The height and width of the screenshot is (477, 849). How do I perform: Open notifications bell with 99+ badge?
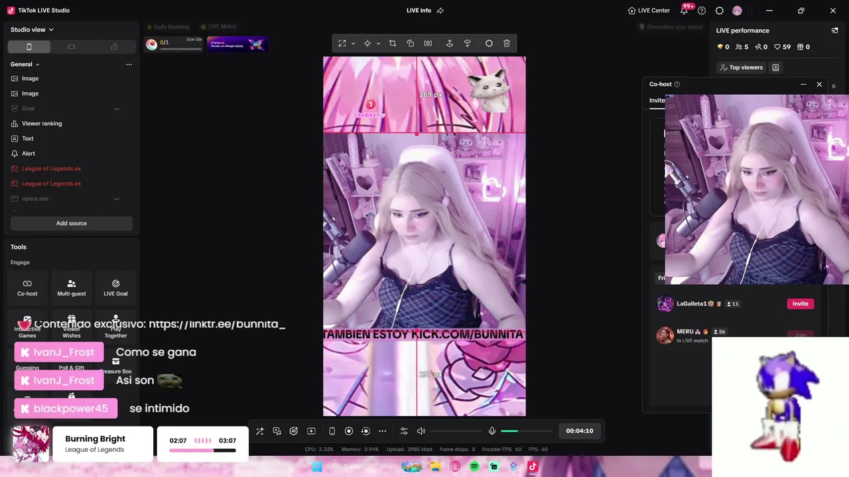(684, 11)
